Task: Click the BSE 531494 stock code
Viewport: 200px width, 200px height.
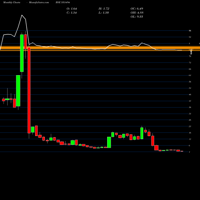Action: [x=63, y=2]
